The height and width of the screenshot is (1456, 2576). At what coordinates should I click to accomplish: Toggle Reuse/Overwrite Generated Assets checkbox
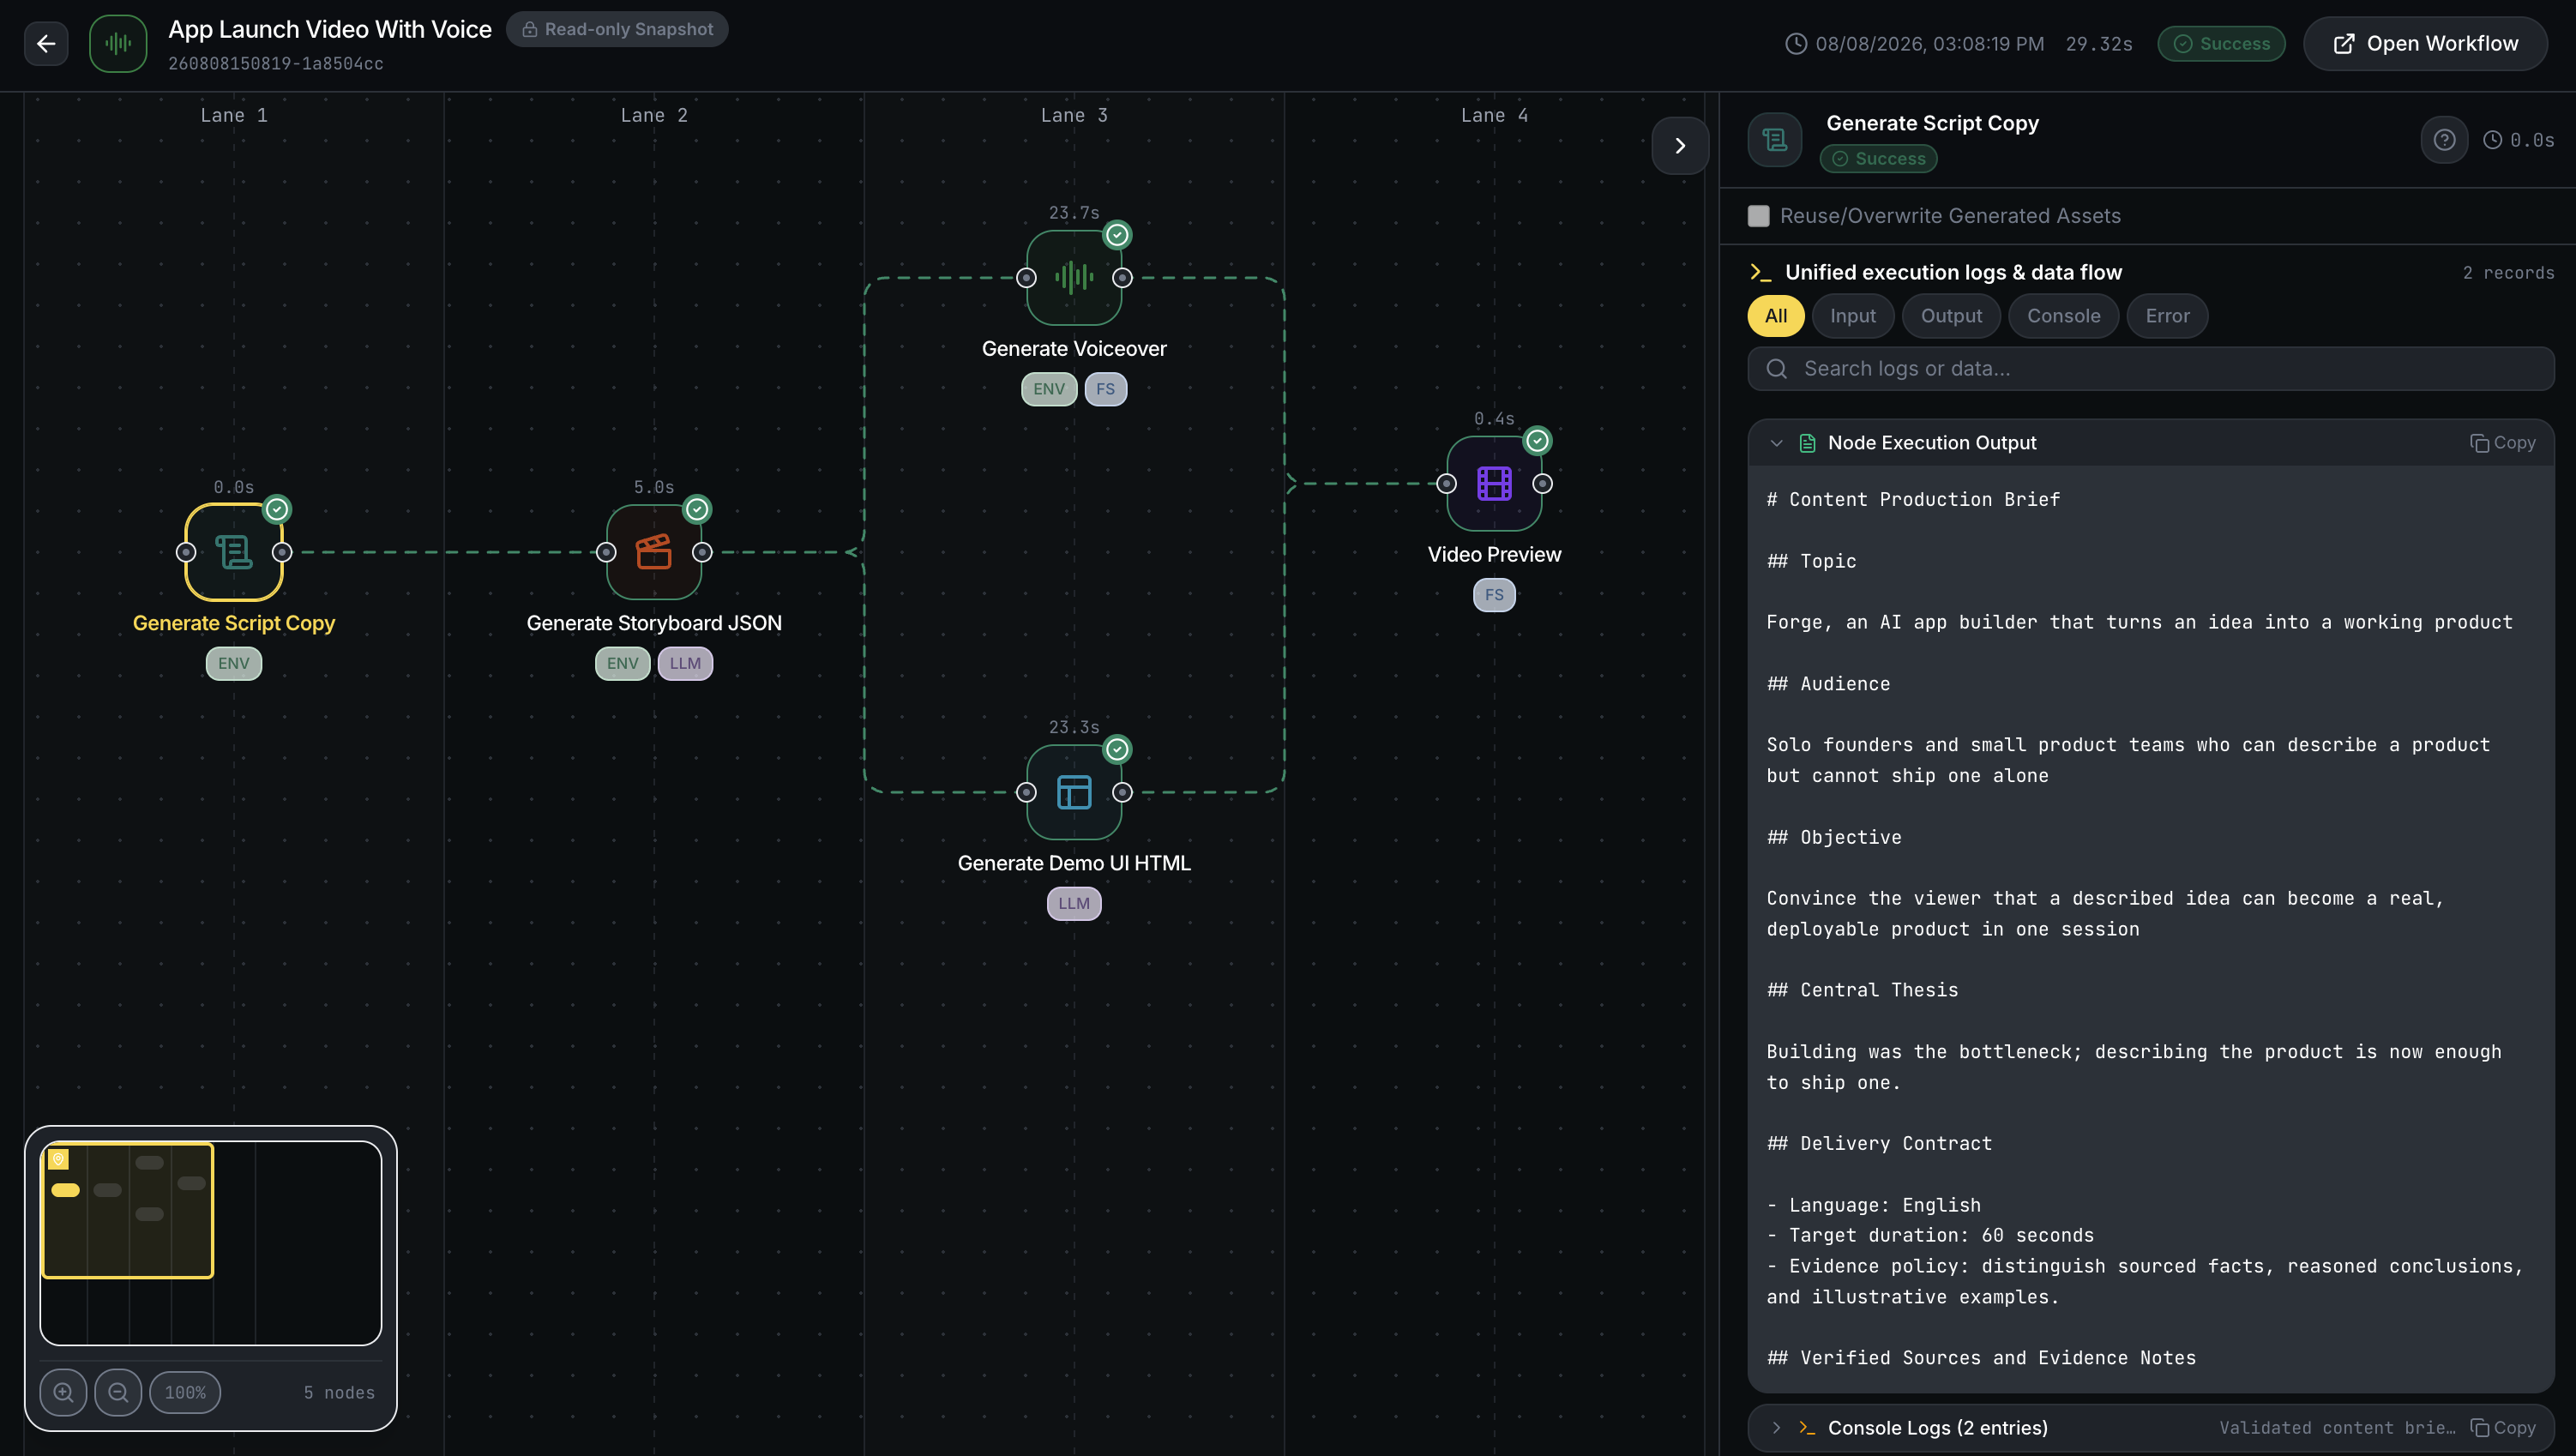[1758, 216]
